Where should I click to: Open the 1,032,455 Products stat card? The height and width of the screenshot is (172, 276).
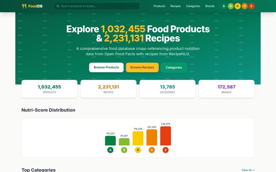tap(49, 89)
